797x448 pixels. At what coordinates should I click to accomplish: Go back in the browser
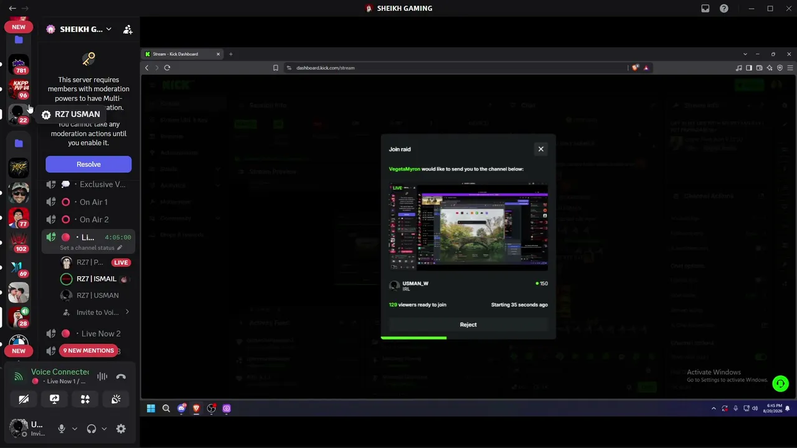pyautogui.click(x=147, y=68)
